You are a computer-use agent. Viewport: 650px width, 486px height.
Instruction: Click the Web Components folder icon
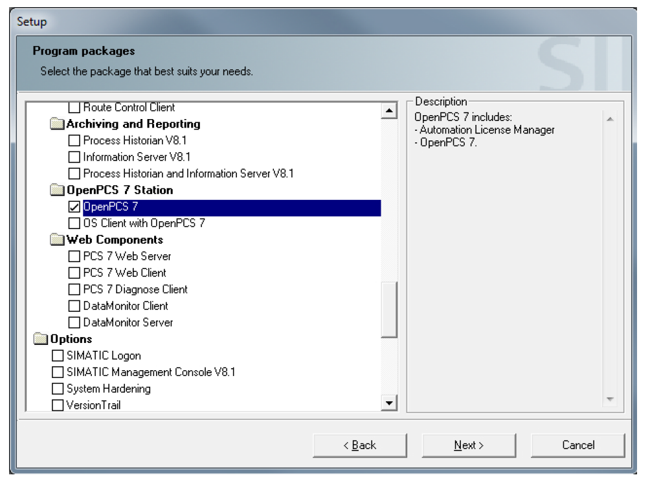58,240
